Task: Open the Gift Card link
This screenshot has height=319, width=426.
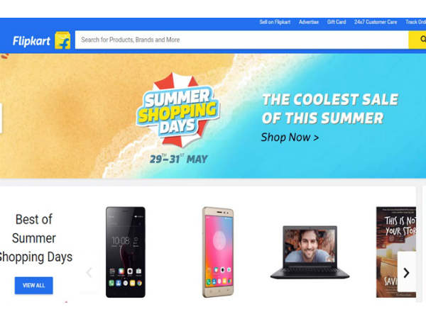Action: point(337,22)
